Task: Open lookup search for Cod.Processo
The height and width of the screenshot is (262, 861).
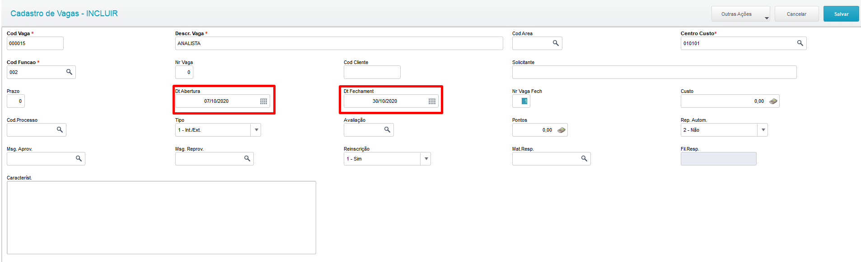Action: point(60,130)
